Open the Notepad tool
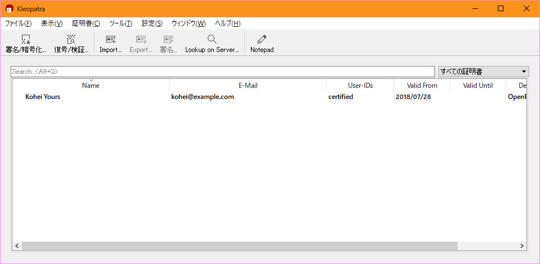The height and width of the screenshot is (264, 540). coord(262,44)
